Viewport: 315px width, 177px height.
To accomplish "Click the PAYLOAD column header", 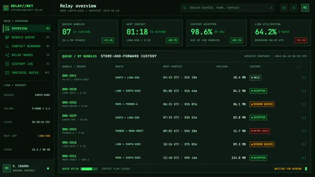I will tap(222, 66).
